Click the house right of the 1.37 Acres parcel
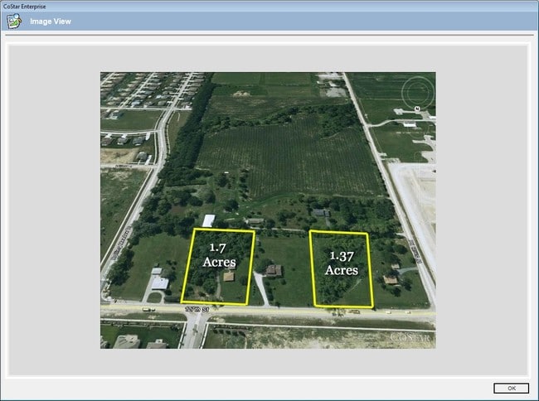This screenshot has height=401, width=539. click(391, 280)
